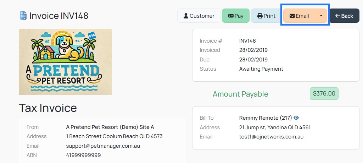The image size is (363, 163).
Task: Click the Awaiting Payment status text
Action: 261,69
